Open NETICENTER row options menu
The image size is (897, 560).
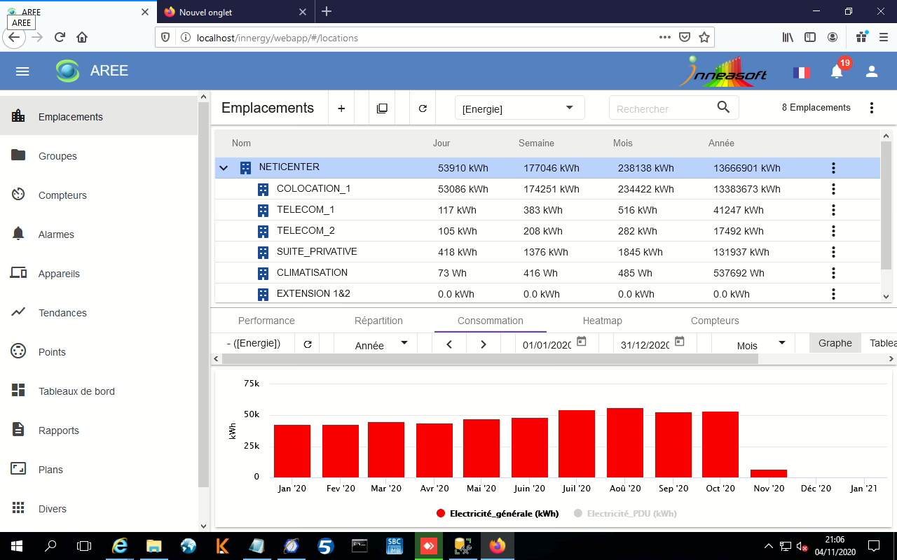click(x=833, y=168)
